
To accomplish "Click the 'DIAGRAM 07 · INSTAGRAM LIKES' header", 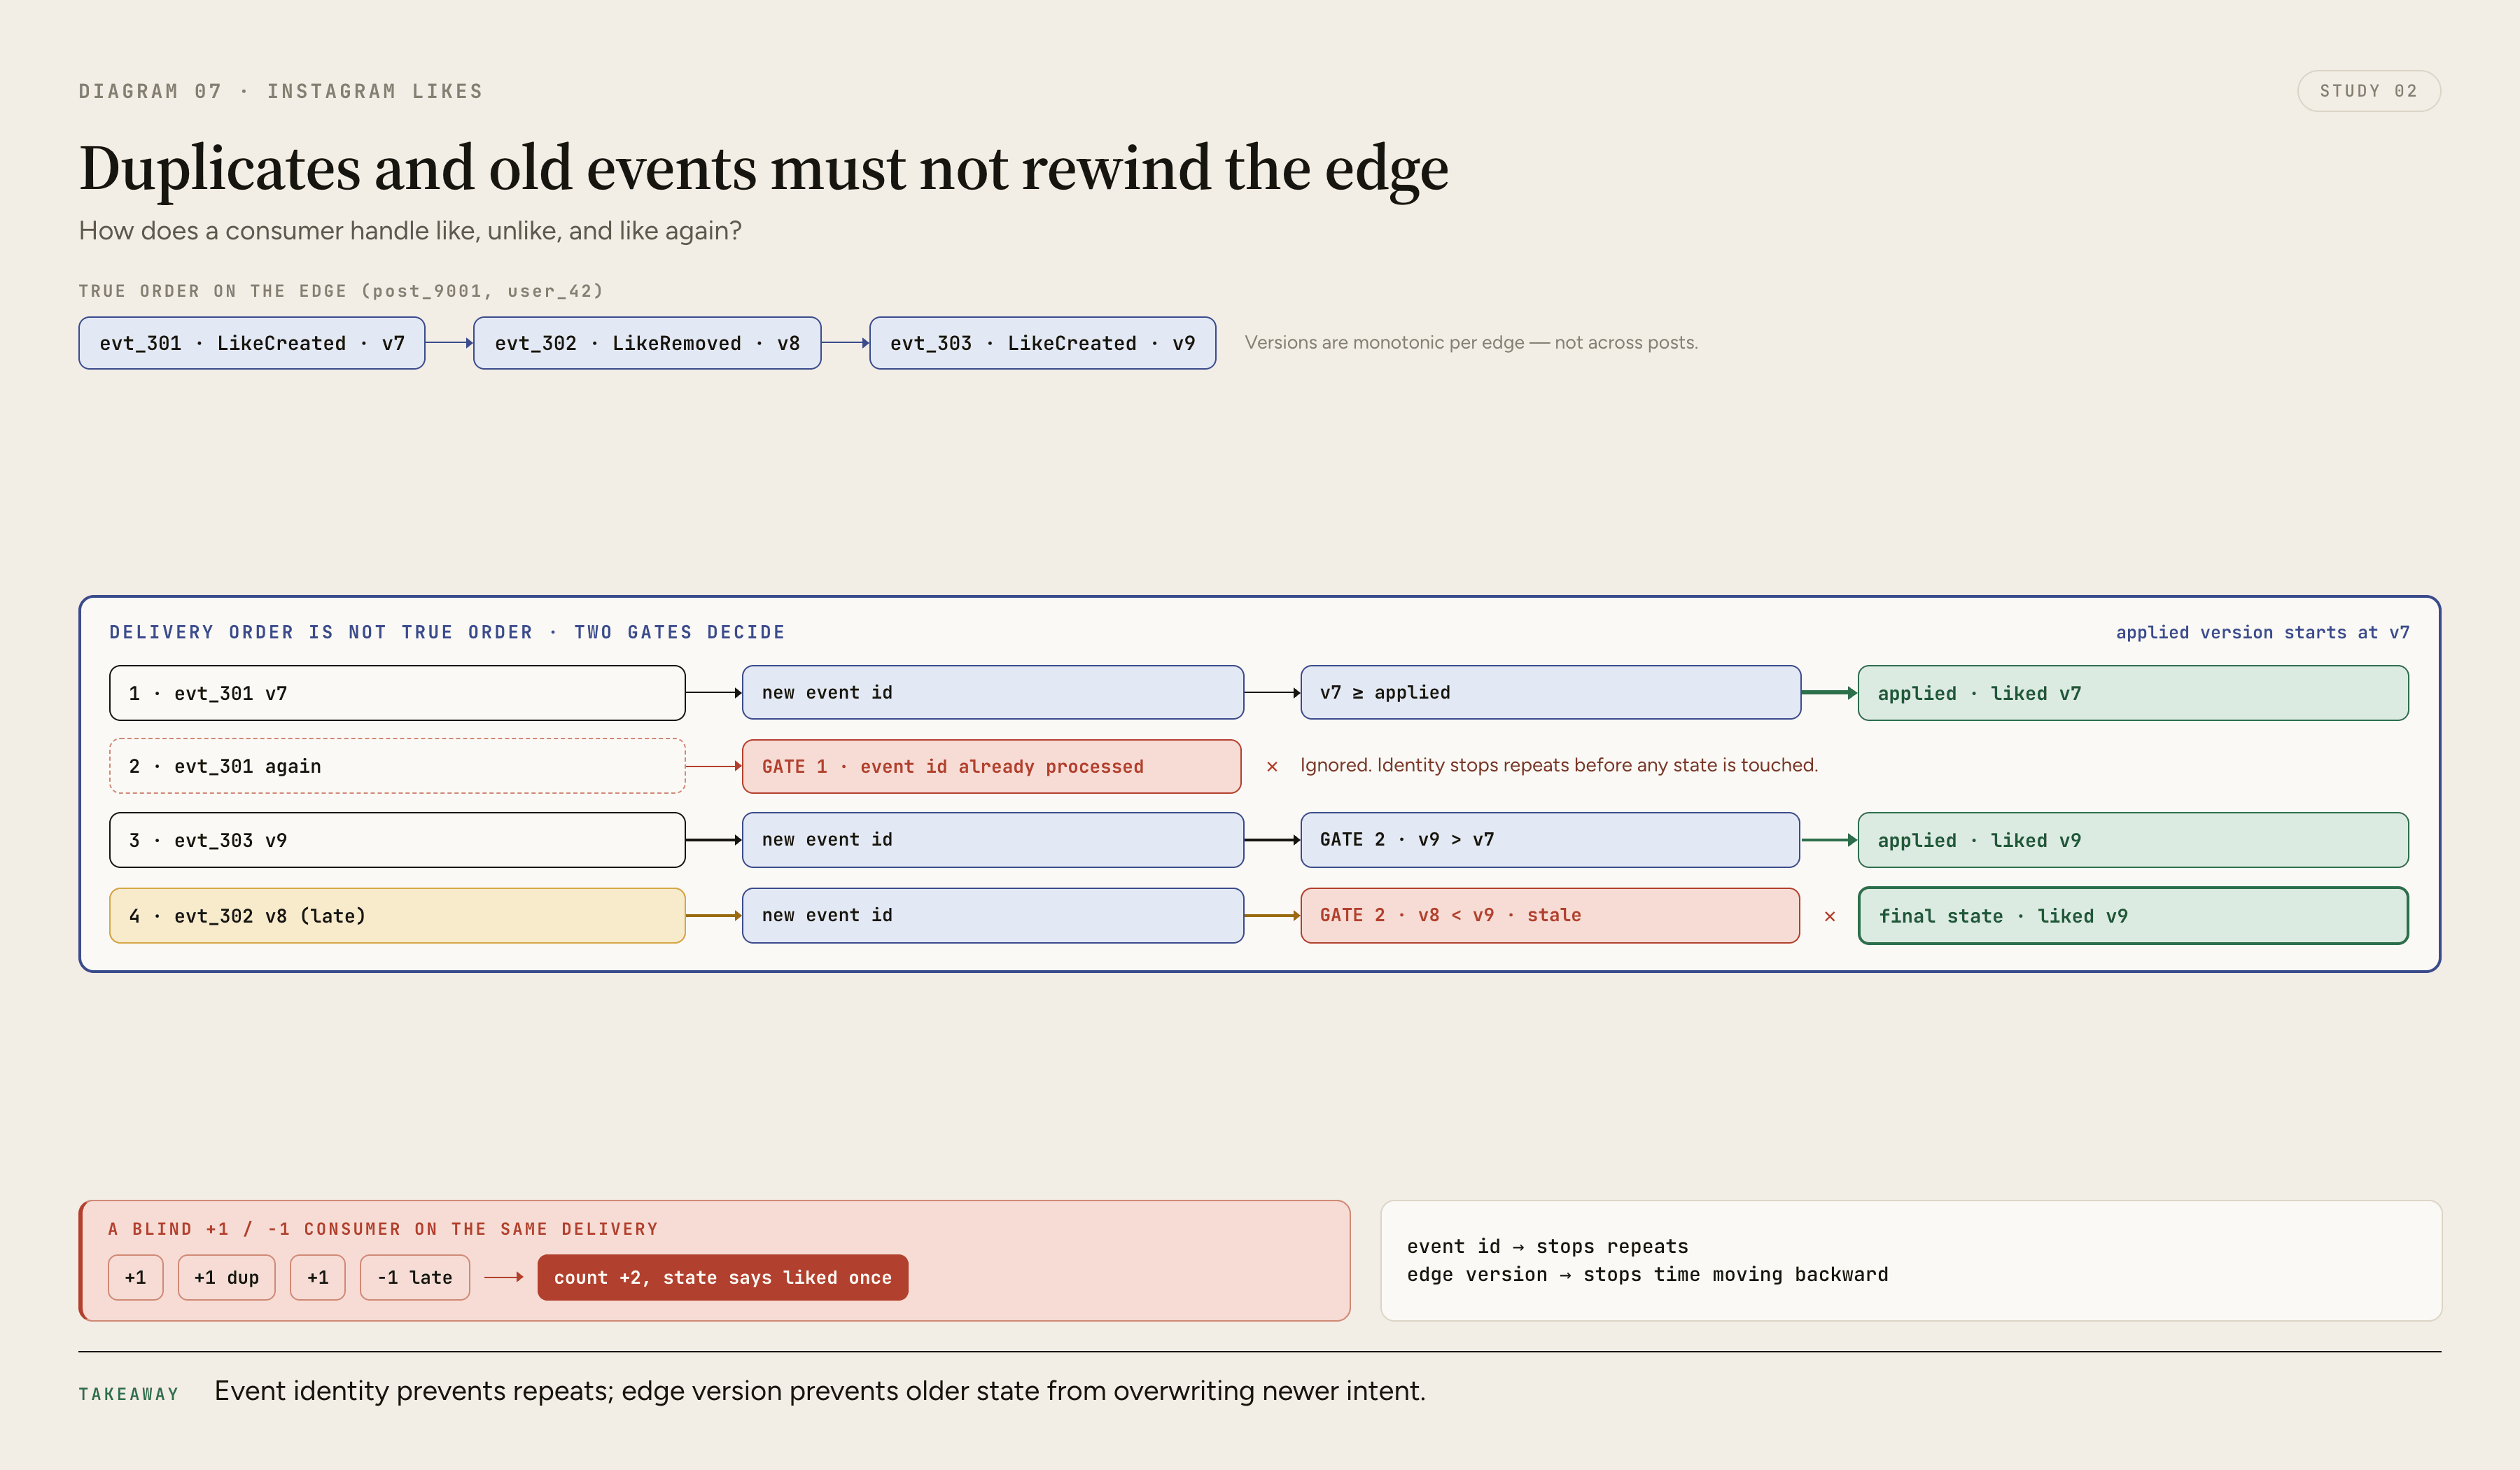I will (x=281, y=91).
